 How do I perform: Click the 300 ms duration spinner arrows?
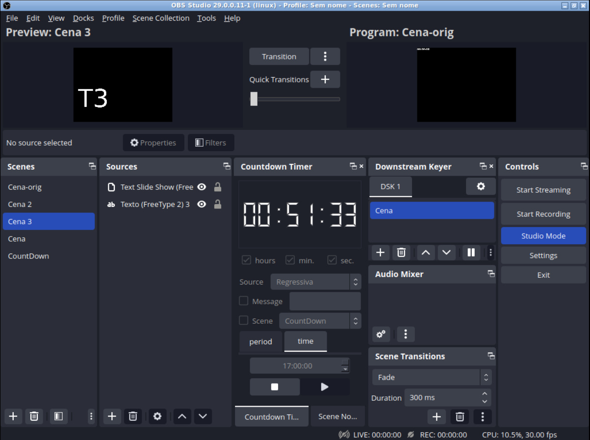click(485, 397)
